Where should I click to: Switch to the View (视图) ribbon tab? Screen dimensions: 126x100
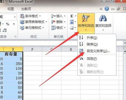tap(11, 9)
